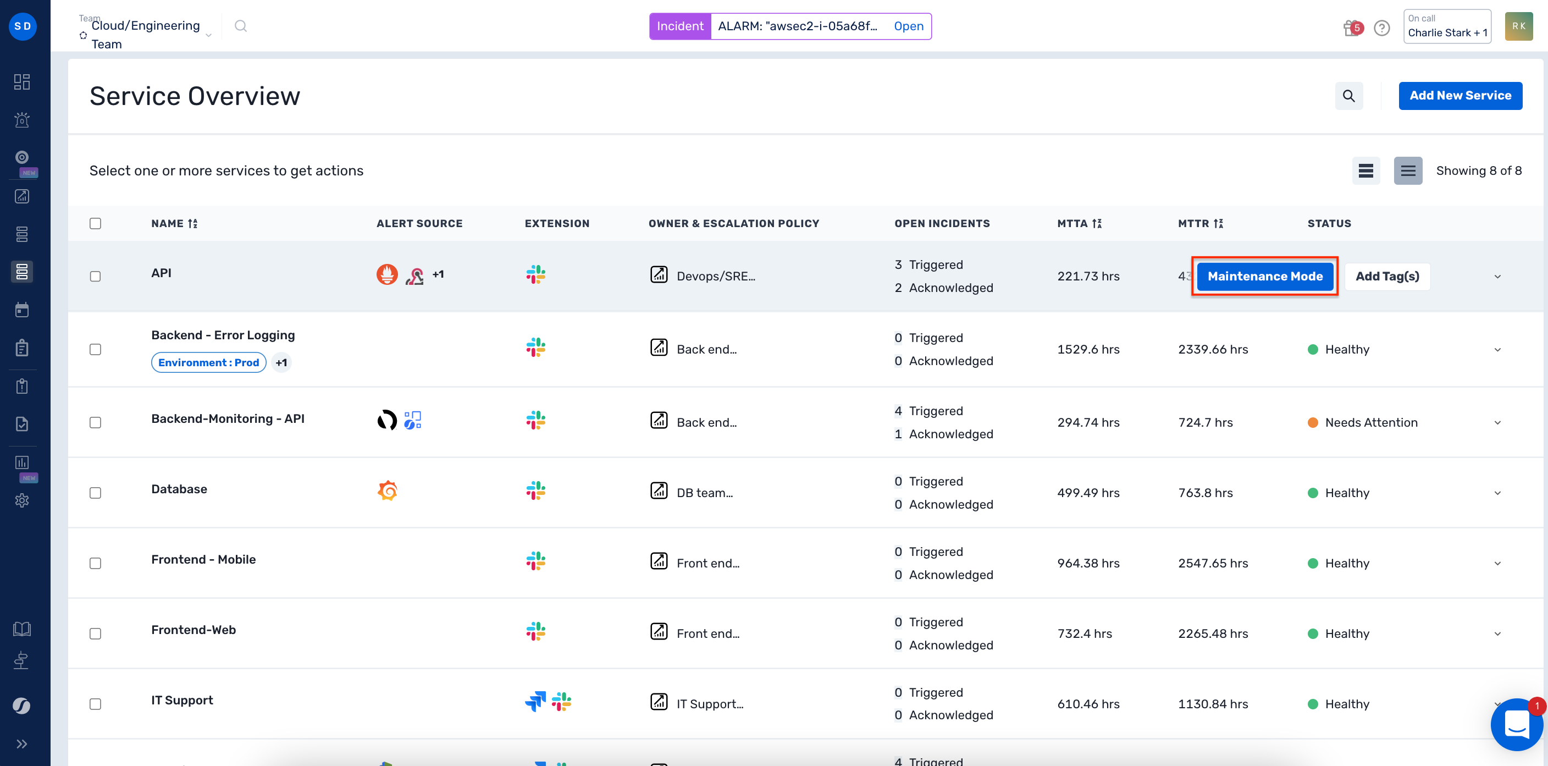Open the clipboard alert icon in sidebar

pyautogui.click(x=22, y=386)
